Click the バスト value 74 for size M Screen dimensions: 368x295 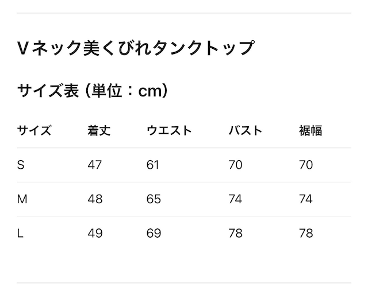pos(236,199)
